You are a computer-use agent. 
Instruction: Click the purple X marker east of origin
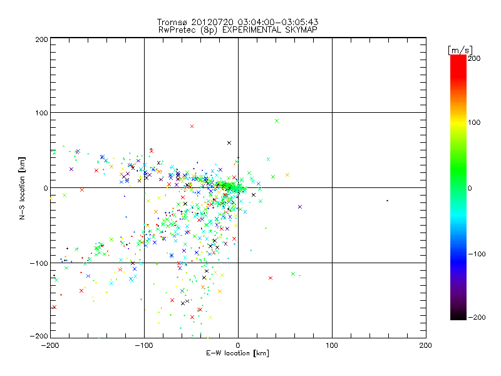click(x=300, y=207)
